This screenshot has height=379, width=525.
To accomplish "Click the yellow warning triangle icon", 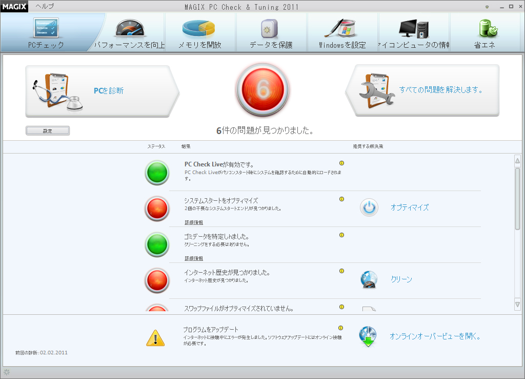I will click(155, 338).
